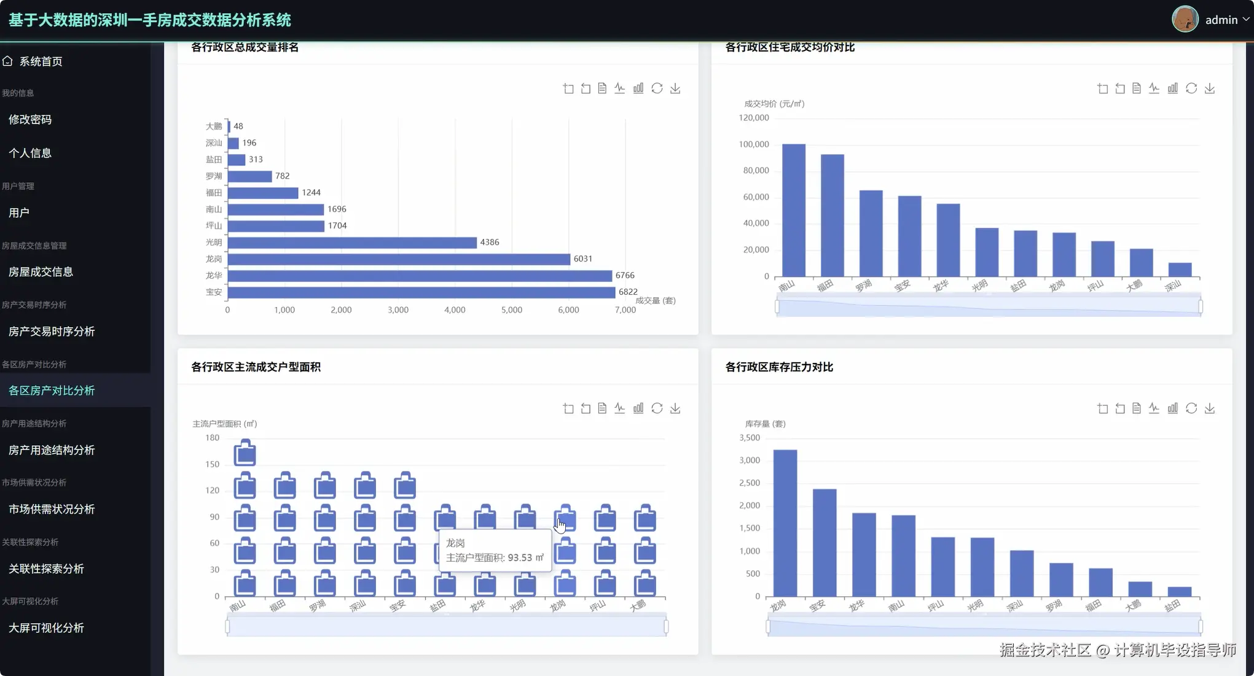
Task: Click the 宝安 bar in 总成交量排名 chart
Action: pos(421,292)
